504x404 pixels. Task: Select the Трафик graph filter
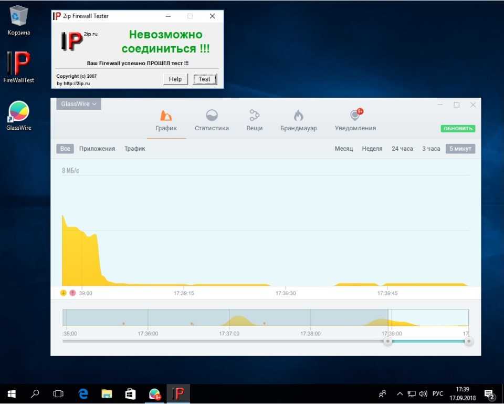click(135, 149)
